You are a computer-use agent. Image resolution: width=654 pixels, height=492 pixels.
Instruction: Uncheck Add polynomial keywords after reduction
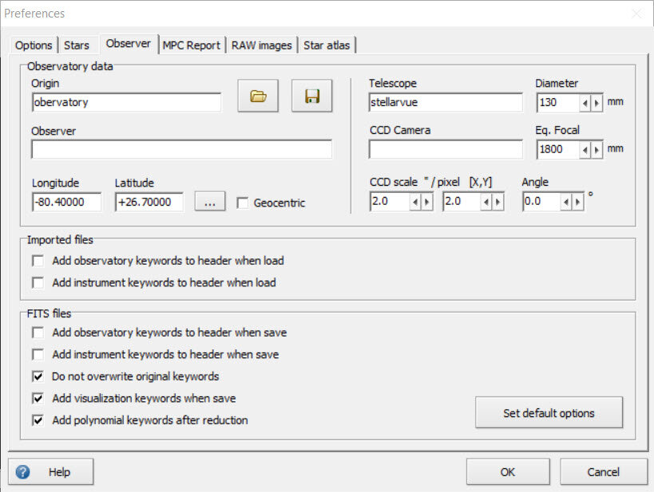point(38,420)
